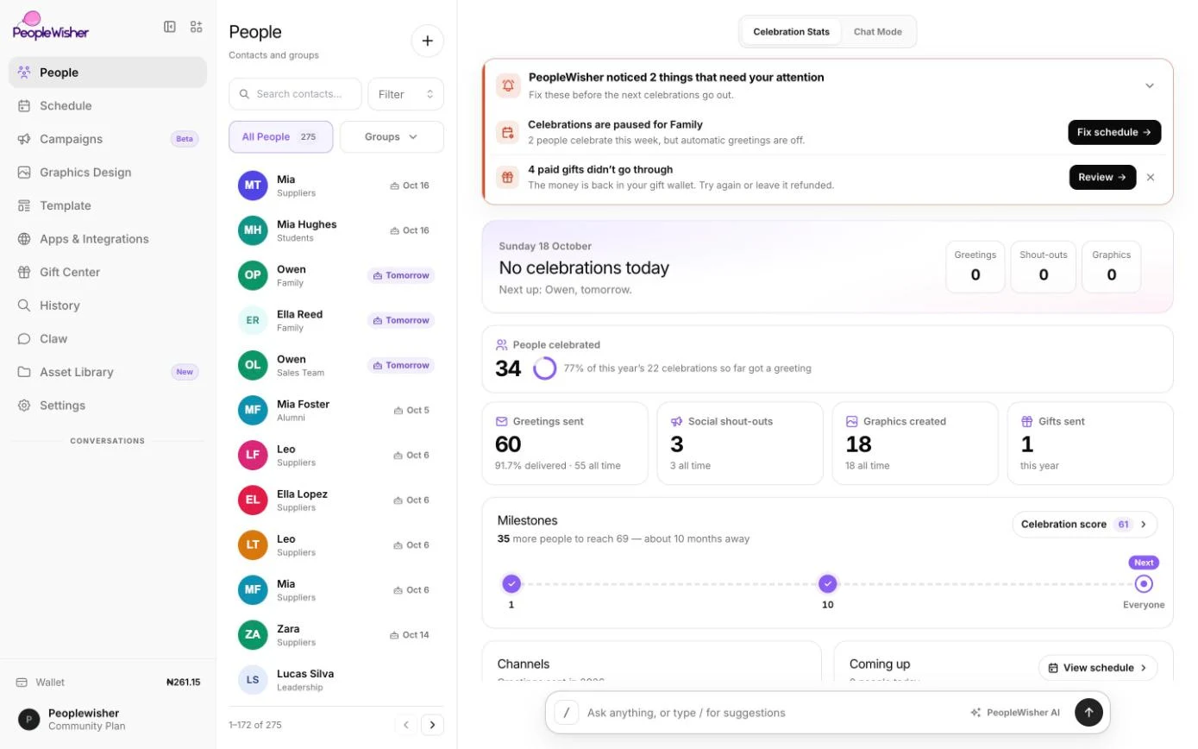Open the Schedule page

(108, 105)
